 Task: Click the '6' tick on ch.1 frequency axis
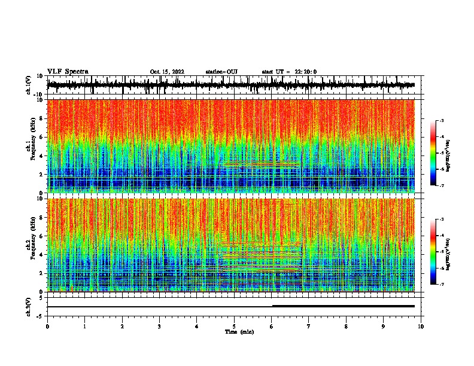pyautogui.click(x=42, y=137)
